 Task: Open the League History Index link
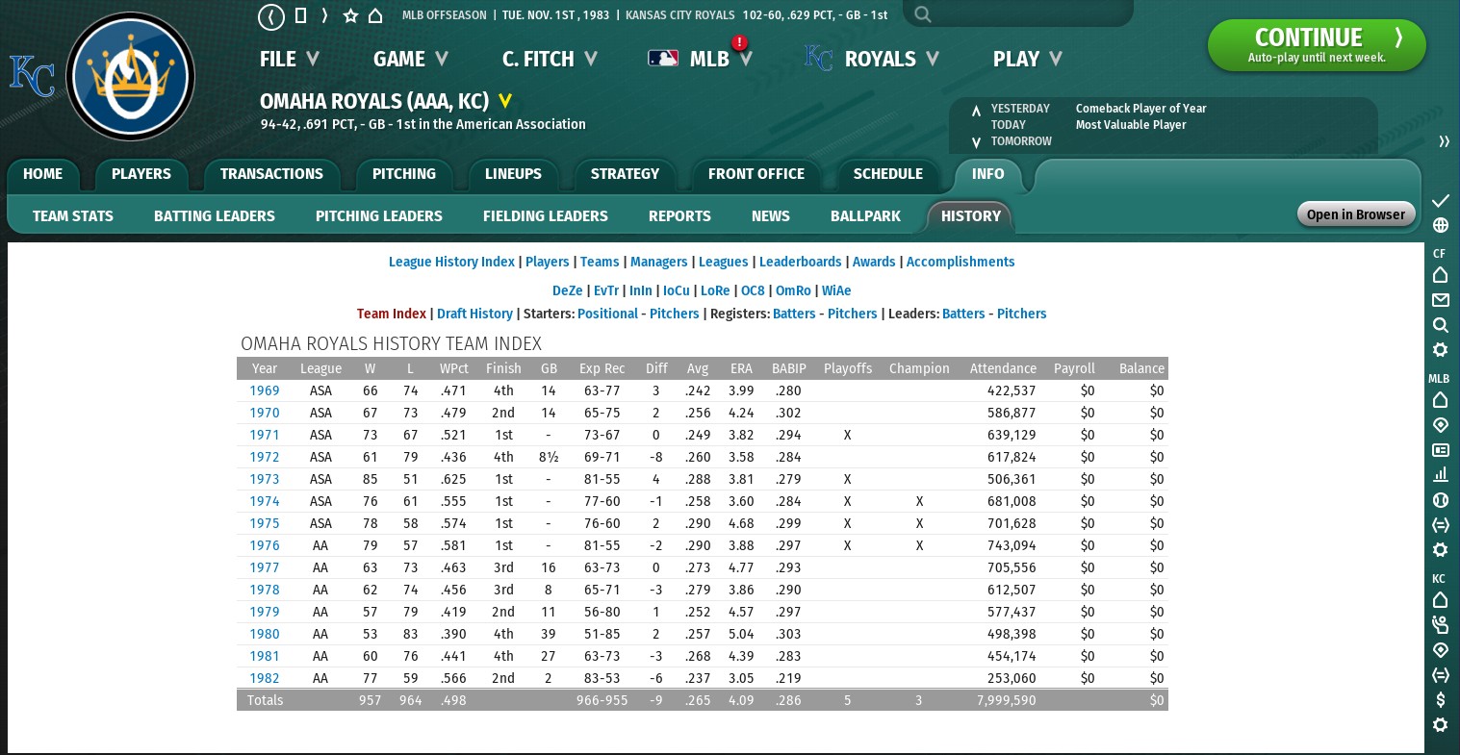coord(451,262)
